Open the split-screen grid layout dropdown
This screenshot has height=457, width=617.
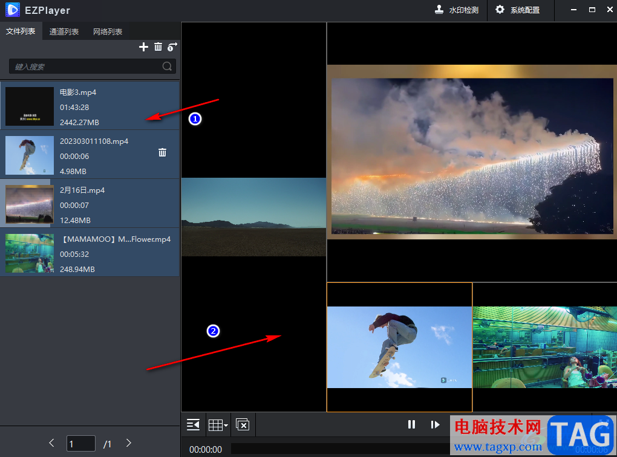(218, 425)
